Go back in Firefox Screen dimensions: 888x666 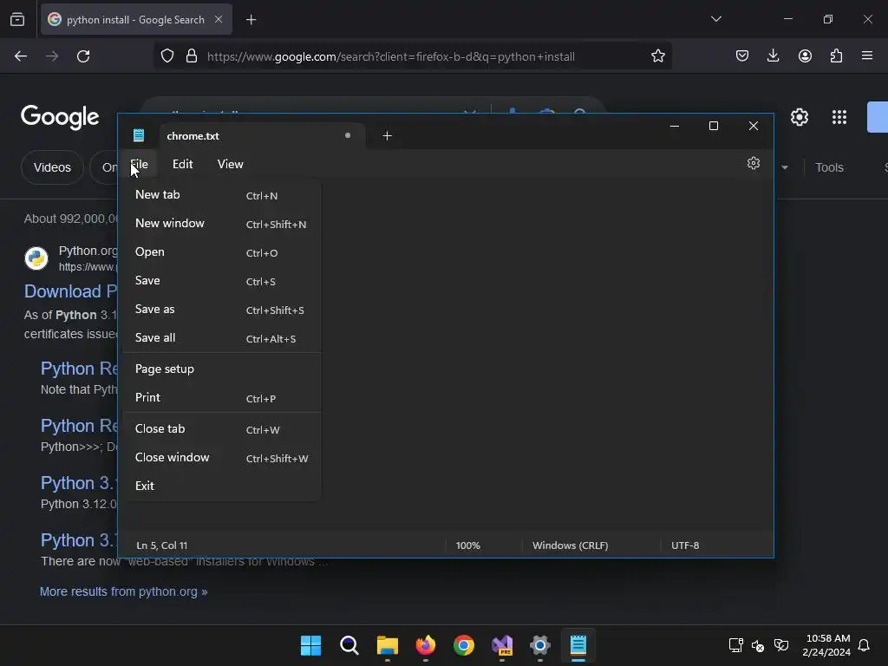coord(21,56)
